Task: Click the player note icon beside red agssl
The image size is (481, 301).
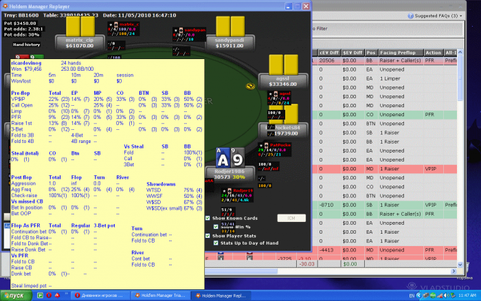Action: pyautogui.click(x=276, y=93)
